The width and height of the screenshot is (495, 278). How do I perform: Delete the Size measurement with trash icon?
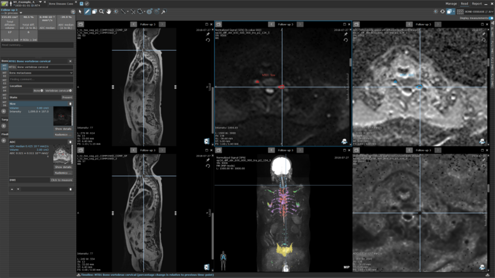(70, 104)
